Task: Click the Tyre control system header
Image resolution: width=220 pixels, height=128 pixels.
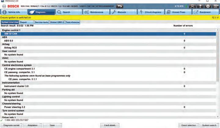Action: click(x=108, y=111)
